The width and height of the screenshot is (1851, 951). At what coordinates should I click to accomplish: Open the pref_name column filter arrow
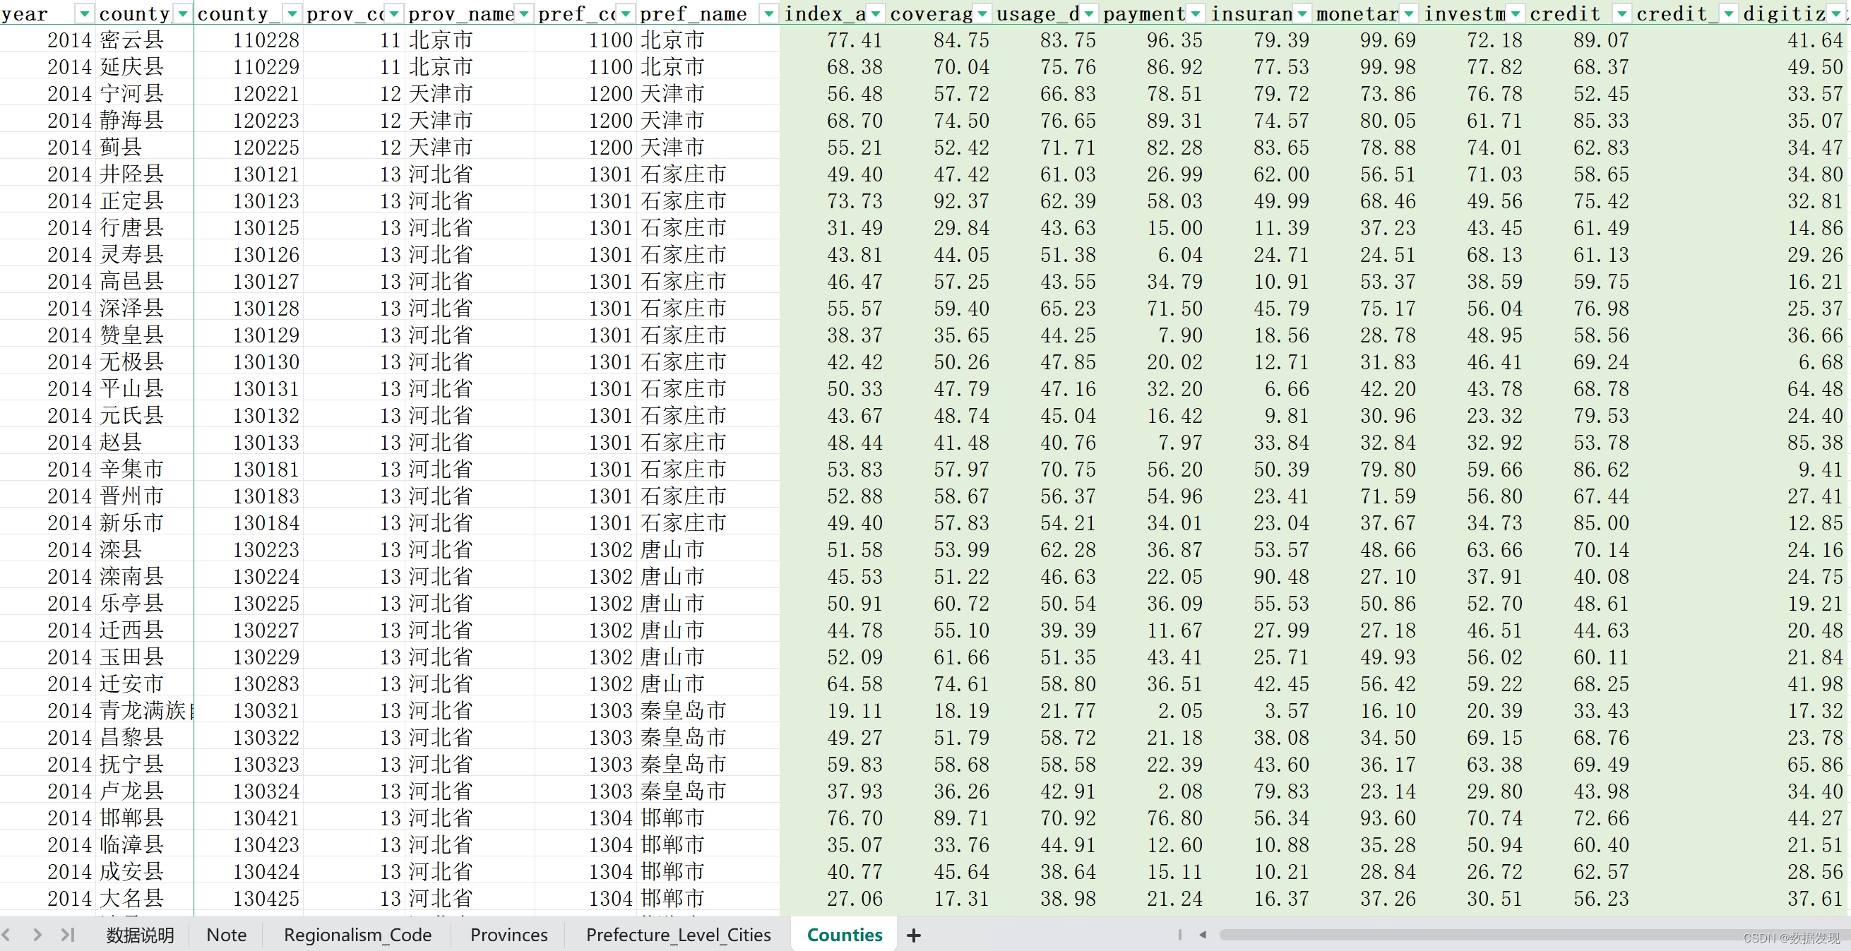point(768,13)
